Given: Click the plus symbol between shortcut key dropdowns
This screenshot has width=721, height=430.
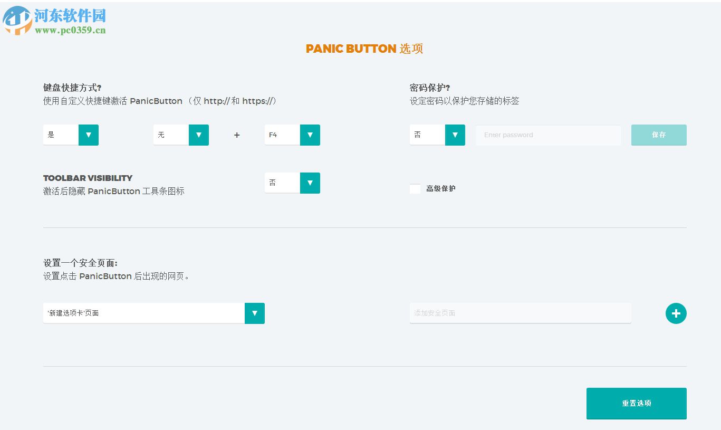Looking at the screenshot, I should click(237, 135).
